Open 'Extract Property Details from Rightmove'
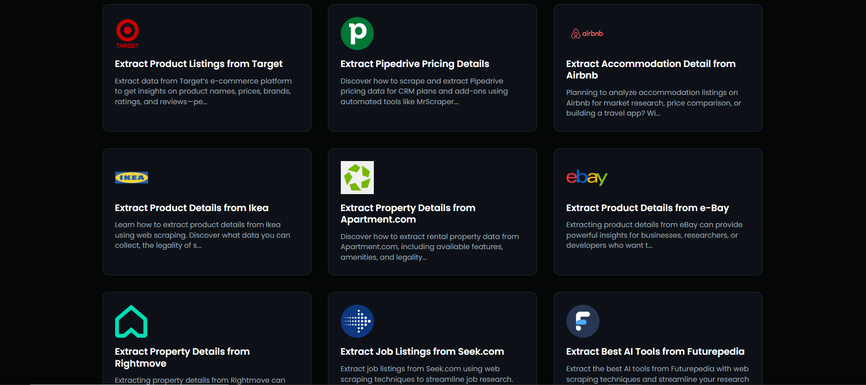The width and height of the screenshot is (866, 385). pos(182,357)
